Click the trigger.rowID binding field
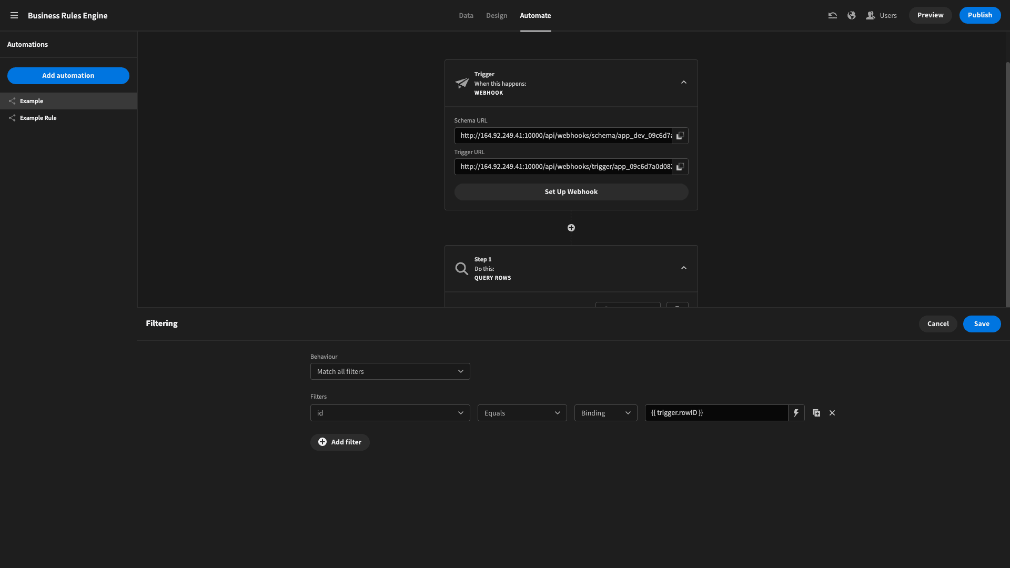Image resolution: width=1010 pixels, height=568 pixels. click(716, 413)
